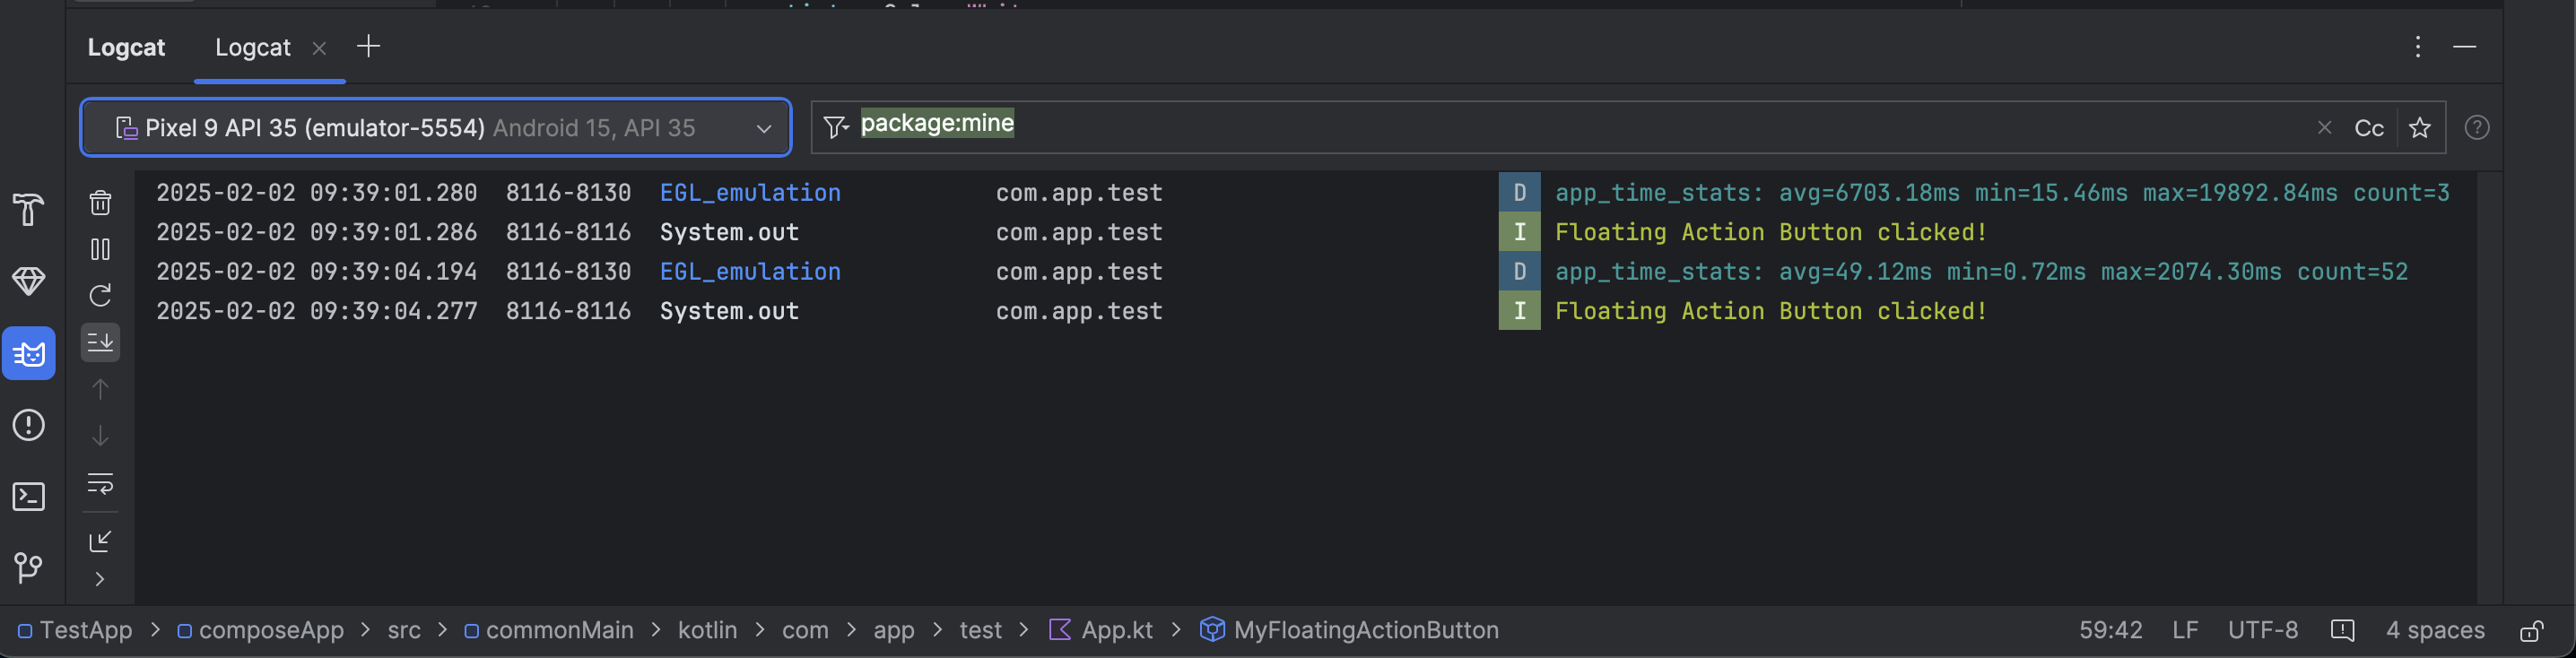Image resolution: width=2576 pixels, height=658 pixels.
Task: Open the Terminal tool window
Action: click(x=28, y=497)
